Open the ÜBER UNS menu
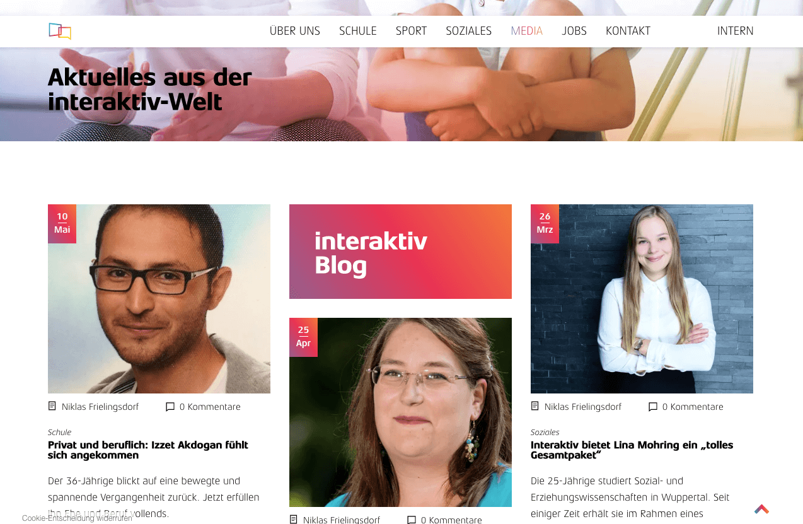803x524 pixels. [x=295, y=31]
